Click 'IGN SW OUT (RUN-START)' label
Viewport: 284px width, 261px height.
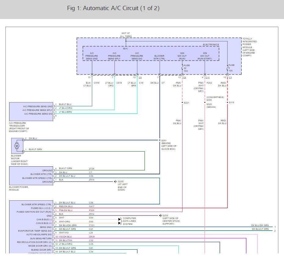[205, 56]
